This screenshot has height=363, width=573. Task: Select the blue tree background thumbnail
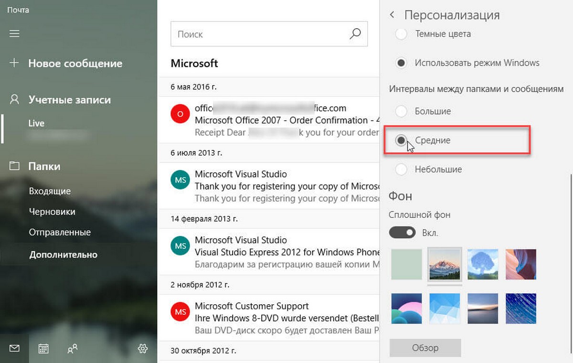(x=483, y=264)
